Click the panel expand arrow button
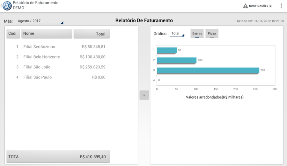Viewport: 287px width, 166px height. [x=144, y=95]
